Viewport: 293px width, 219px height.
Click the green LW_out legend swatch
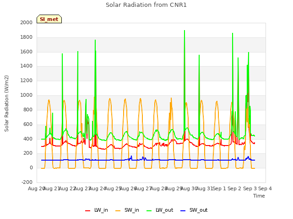[149, 211]
